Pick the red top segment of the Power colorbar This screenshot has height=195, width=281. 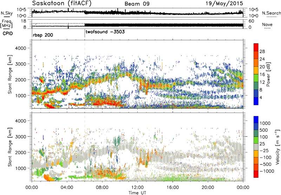click(x=256, y=47)
